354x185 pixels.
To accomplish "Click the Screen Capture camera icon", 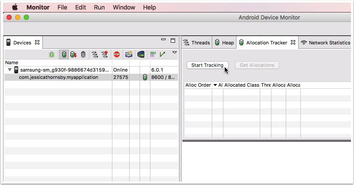I will (129, 54).
